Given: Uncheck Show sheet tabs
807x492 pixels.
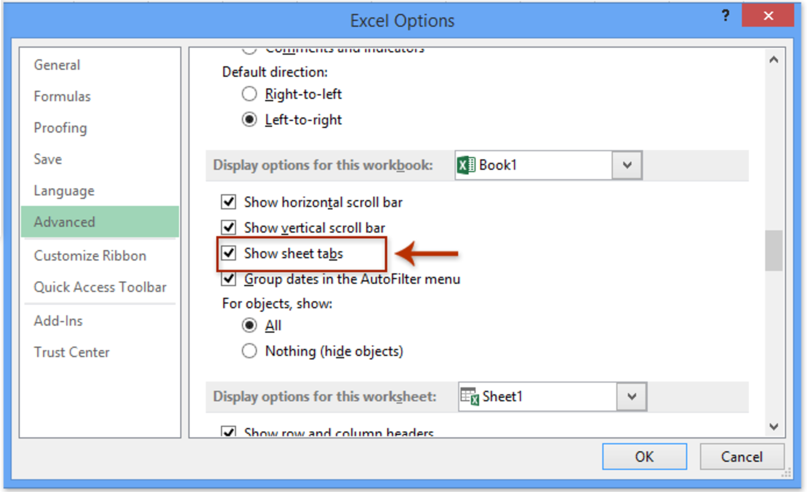Looking at the screenshot, I should click(x=228, y=253).
